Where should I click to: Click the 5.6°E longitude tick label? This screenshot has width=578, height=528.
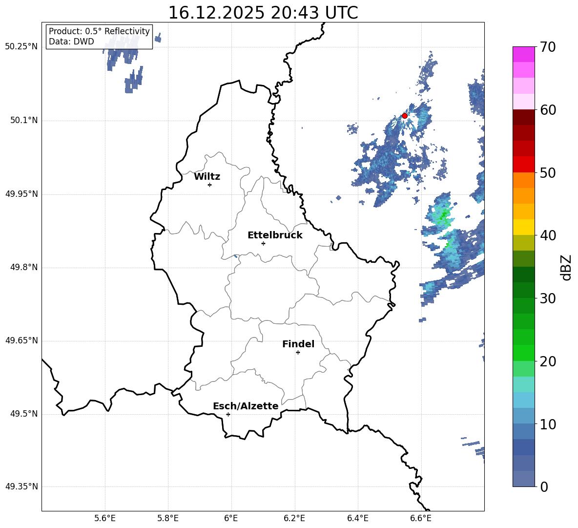click(x=104, y=518)
